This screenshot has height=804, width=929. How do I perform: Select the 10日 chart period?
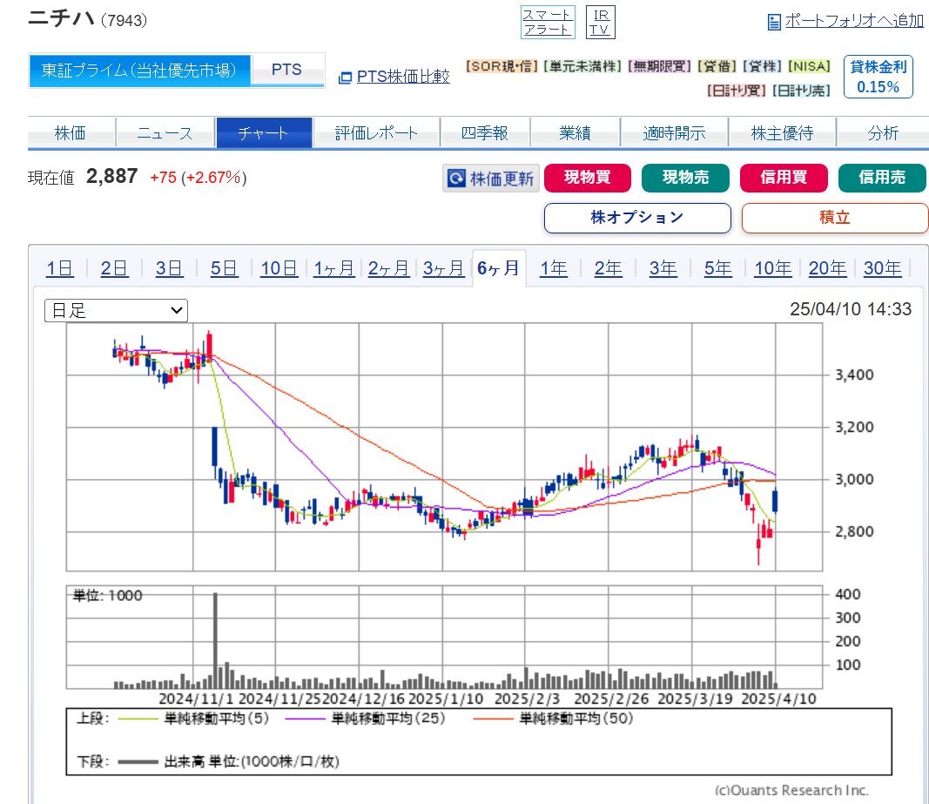pos(279,268)
